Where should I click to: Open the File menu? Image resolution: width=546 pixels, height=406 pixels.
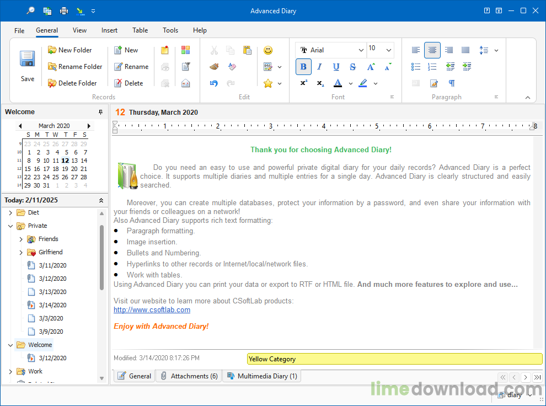pos(19,31)
